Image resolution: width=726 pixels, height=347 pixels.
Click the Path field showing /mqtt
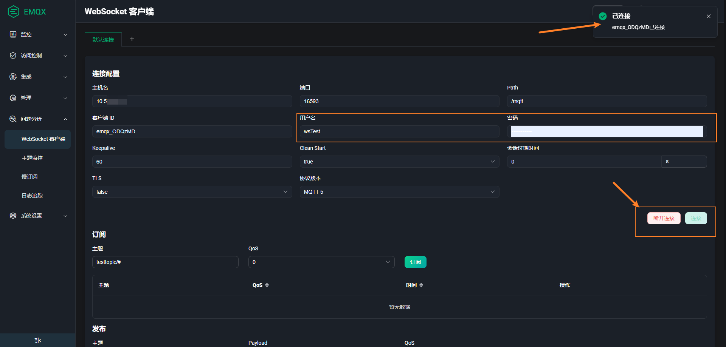point(607,101)
